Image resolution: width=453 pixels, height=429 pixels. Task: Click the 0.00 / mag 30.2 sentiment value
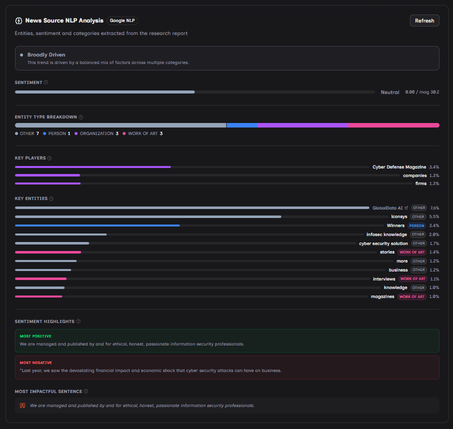point(422,92)
